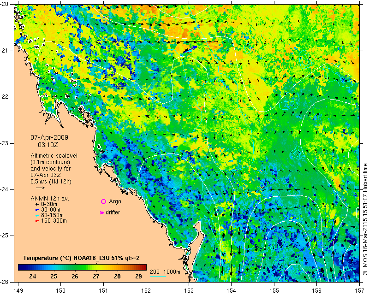Click the longitude axis label '154'
Viewport: 369px width, 295px height.
pos(232,291)
